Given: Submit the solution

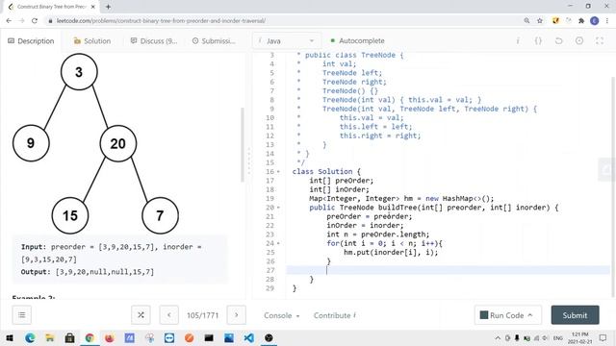Looking at the screenshot, I should tap(575, 315).
